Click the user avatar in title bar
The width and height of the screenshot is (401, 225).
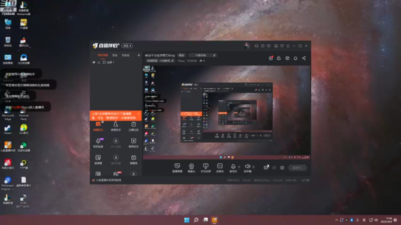coord(247,45)
